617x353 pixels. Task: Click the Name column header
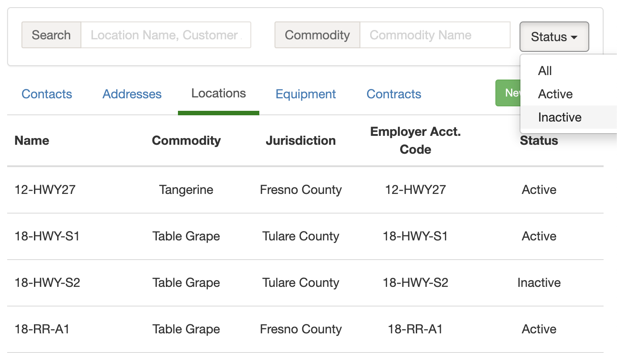click(x=32, y=140)
